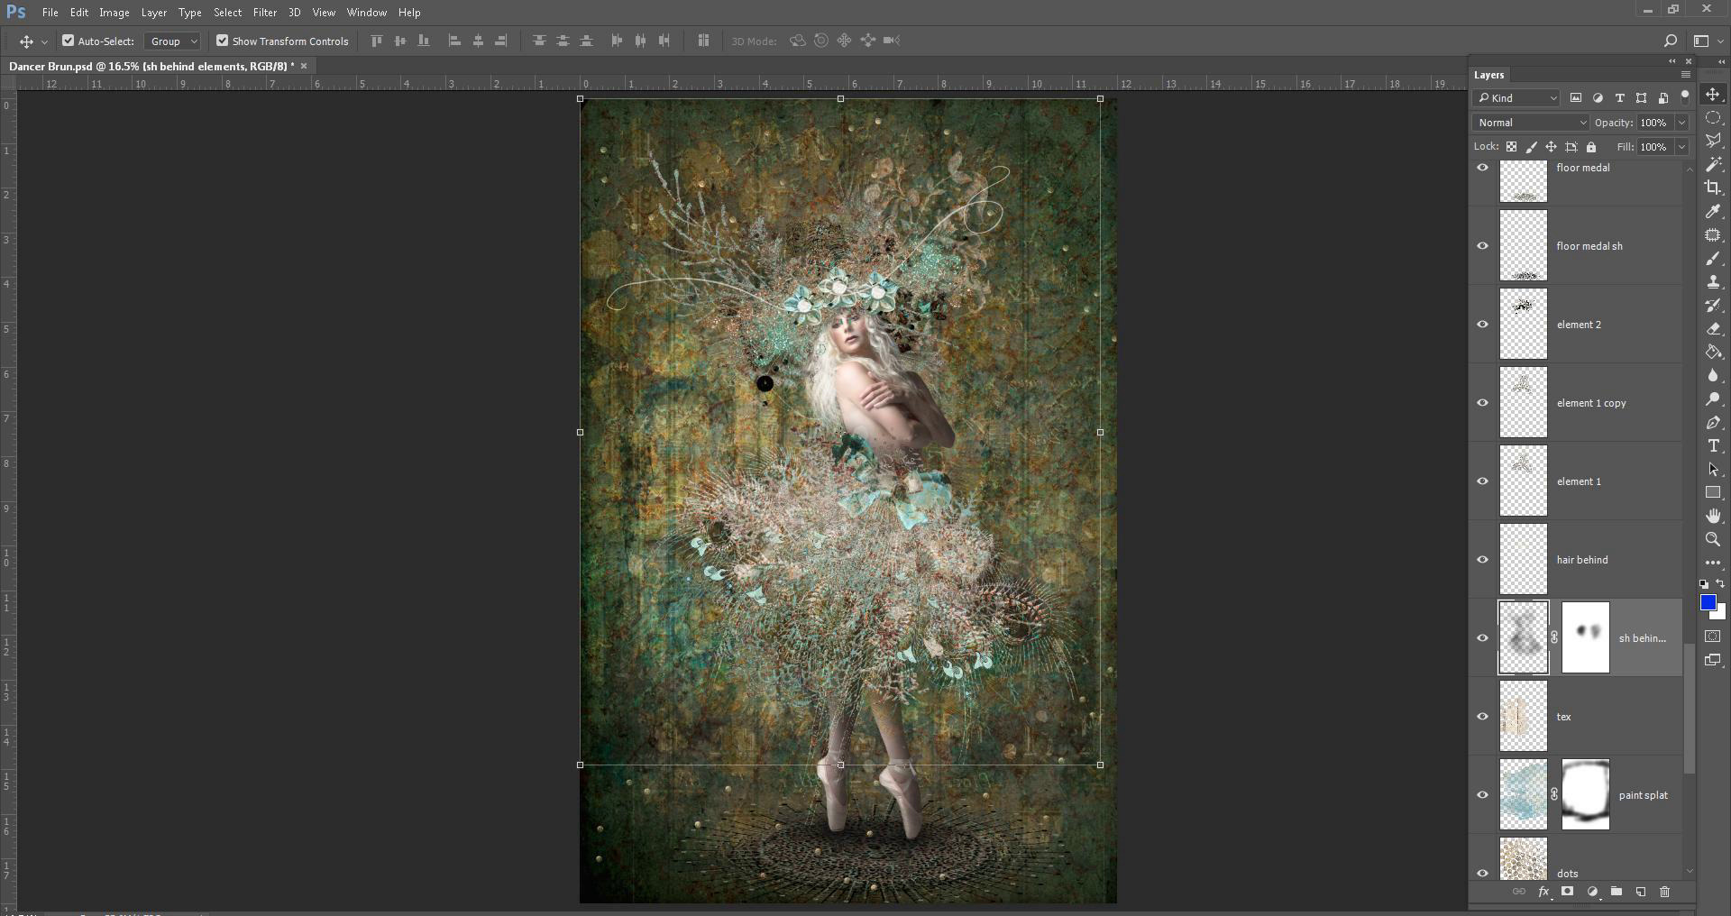Disable Show Transform Controls checkbox
The width and height of the screenshot is (1731, 916).
click(222, 41)
